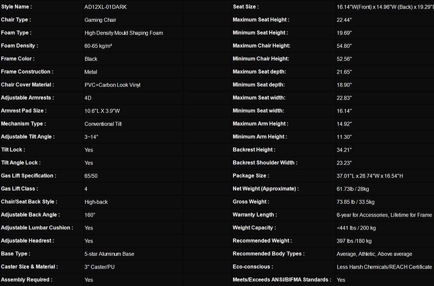
Task: Click the Gaming Chair value
Action: (x=100, y=20)
